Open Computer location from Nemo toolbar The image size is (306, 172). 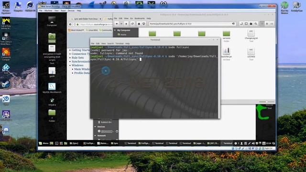(x=143, y=24)
